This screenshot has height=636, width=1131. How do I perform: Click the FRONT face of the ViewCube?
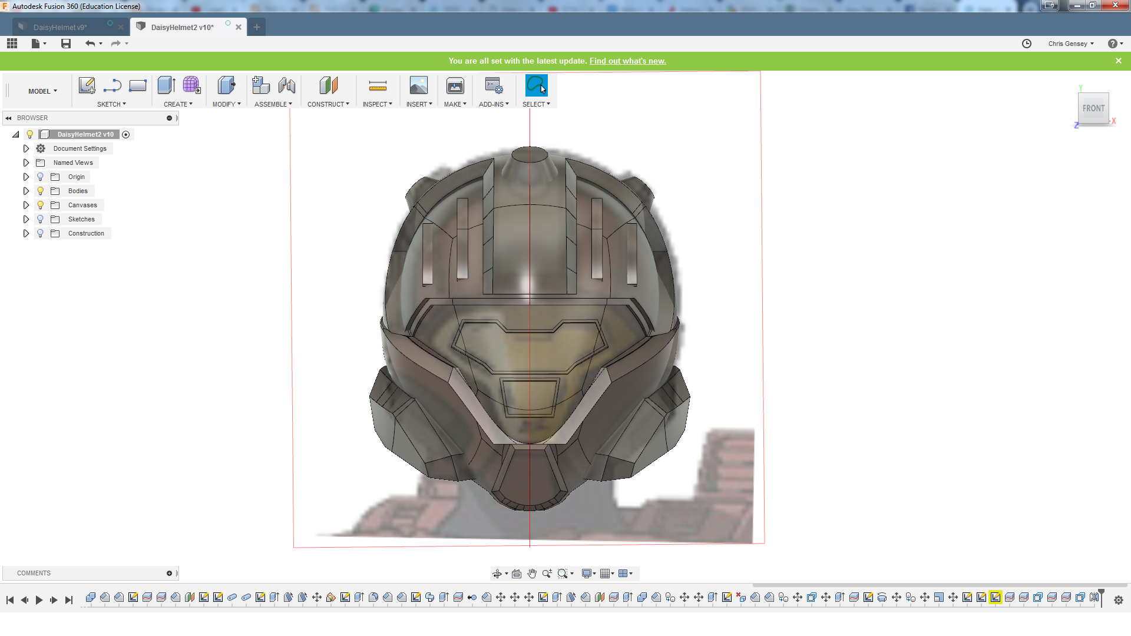click(1093, 108)
